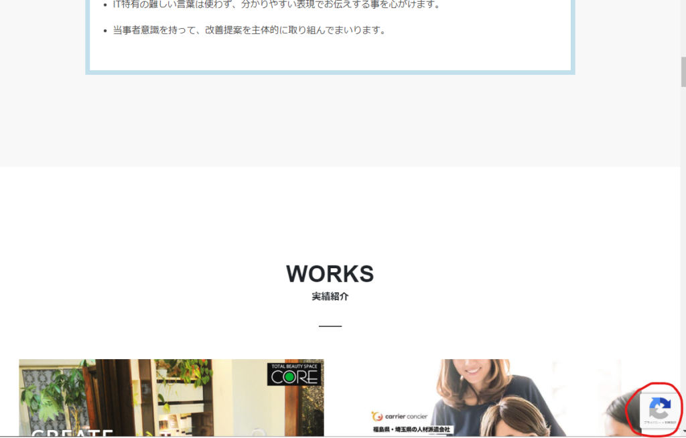Image resolution: width=686 pixels, height=438 pixels.
Task: Click the child's head in carrier concier photo
Action: (x=512, y=418)
